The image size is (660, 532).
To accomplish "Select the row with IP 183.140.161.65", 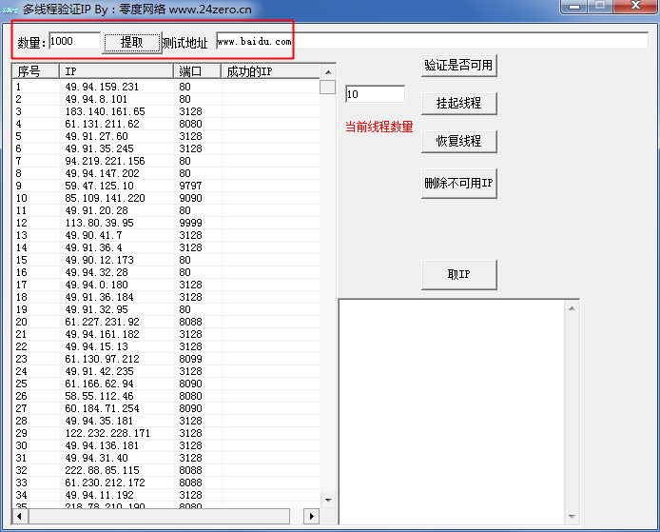I will click(x=165, y=111).
